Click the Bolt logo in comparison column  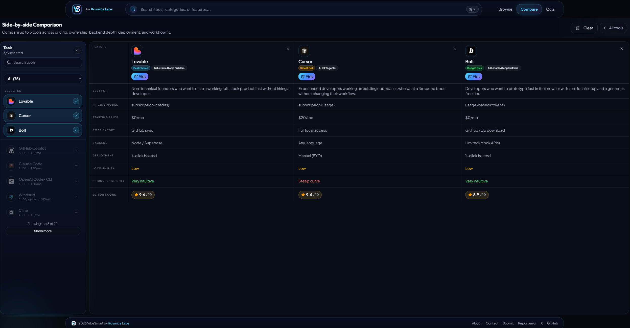tap(471, 51)
